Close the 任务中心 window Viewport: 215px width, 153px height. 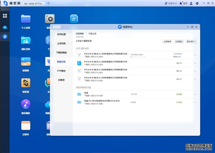coord(196,27)
